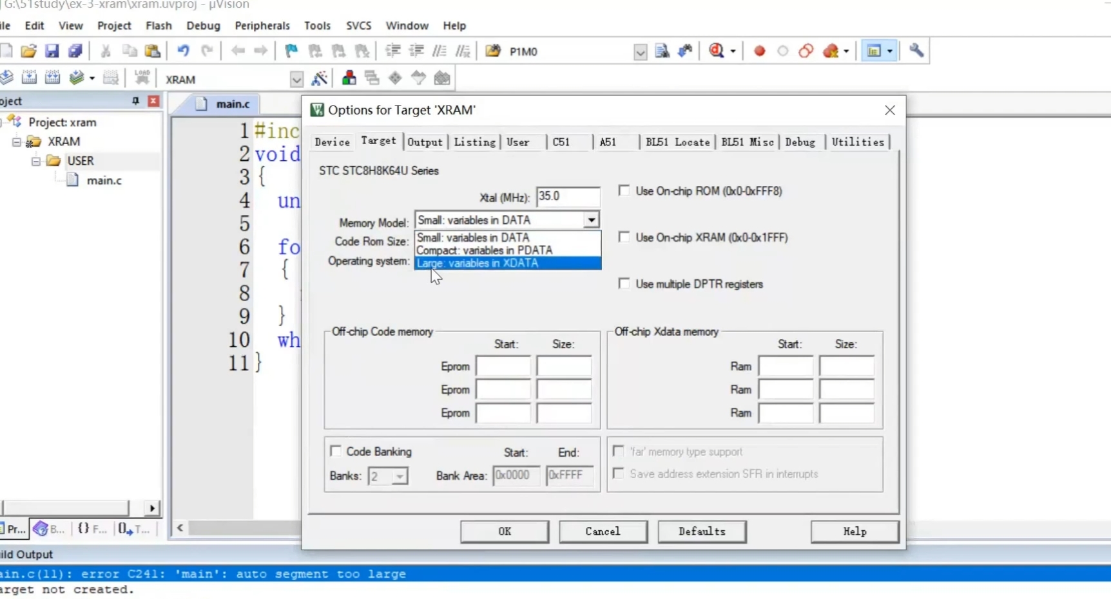Download to flash LOAD icon
Image resolution: width=1111 pixels, height=599 pixels.
142,78
